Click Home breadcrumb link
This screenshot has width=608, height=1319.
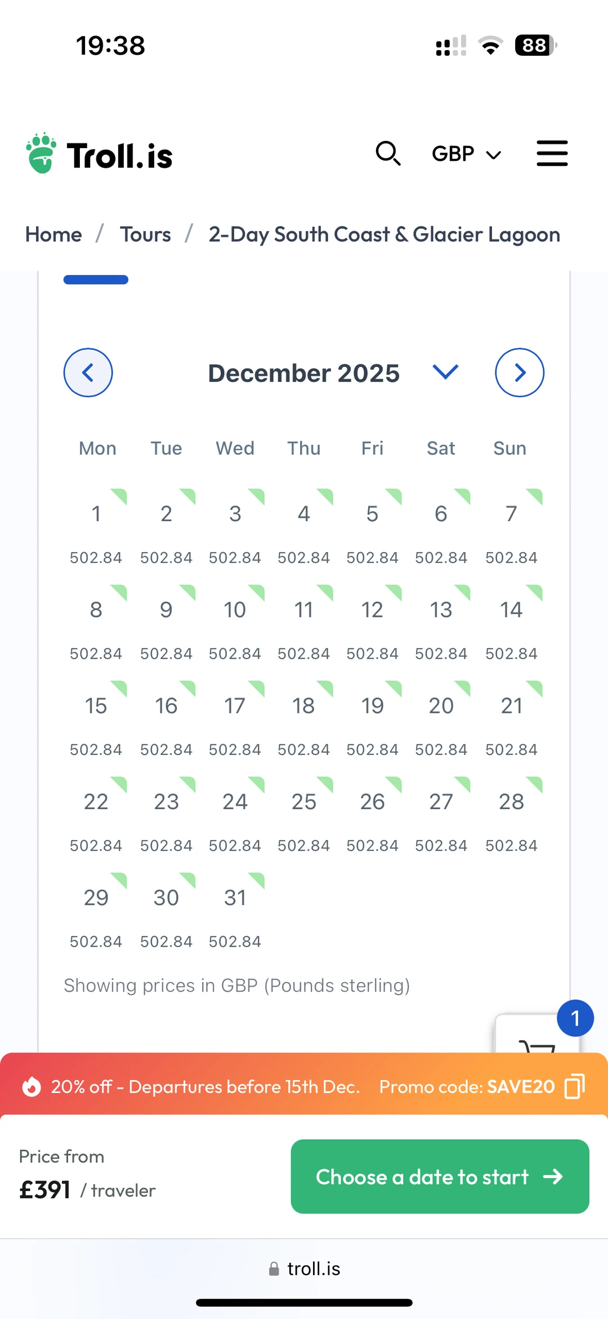click(x=53, y=234)
